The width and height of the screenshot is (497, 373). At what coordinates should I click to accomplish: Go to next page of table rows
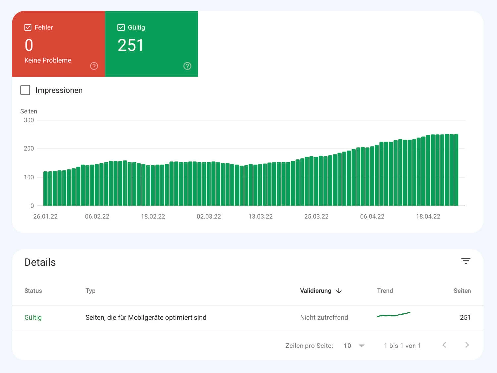point(467,345)
